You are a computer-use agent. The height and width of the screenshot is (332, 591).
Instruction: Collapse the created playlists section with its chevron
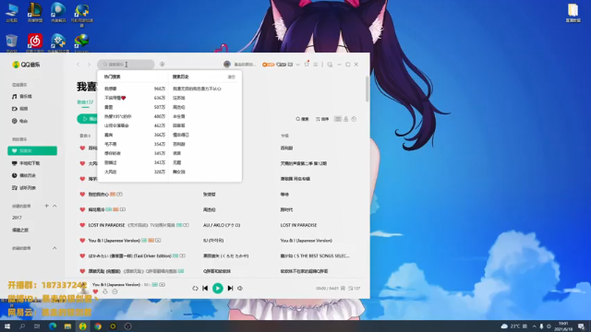[x=54, y=206]
